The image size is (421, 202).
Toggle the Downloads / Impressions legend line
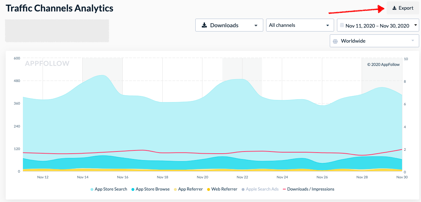308,189
